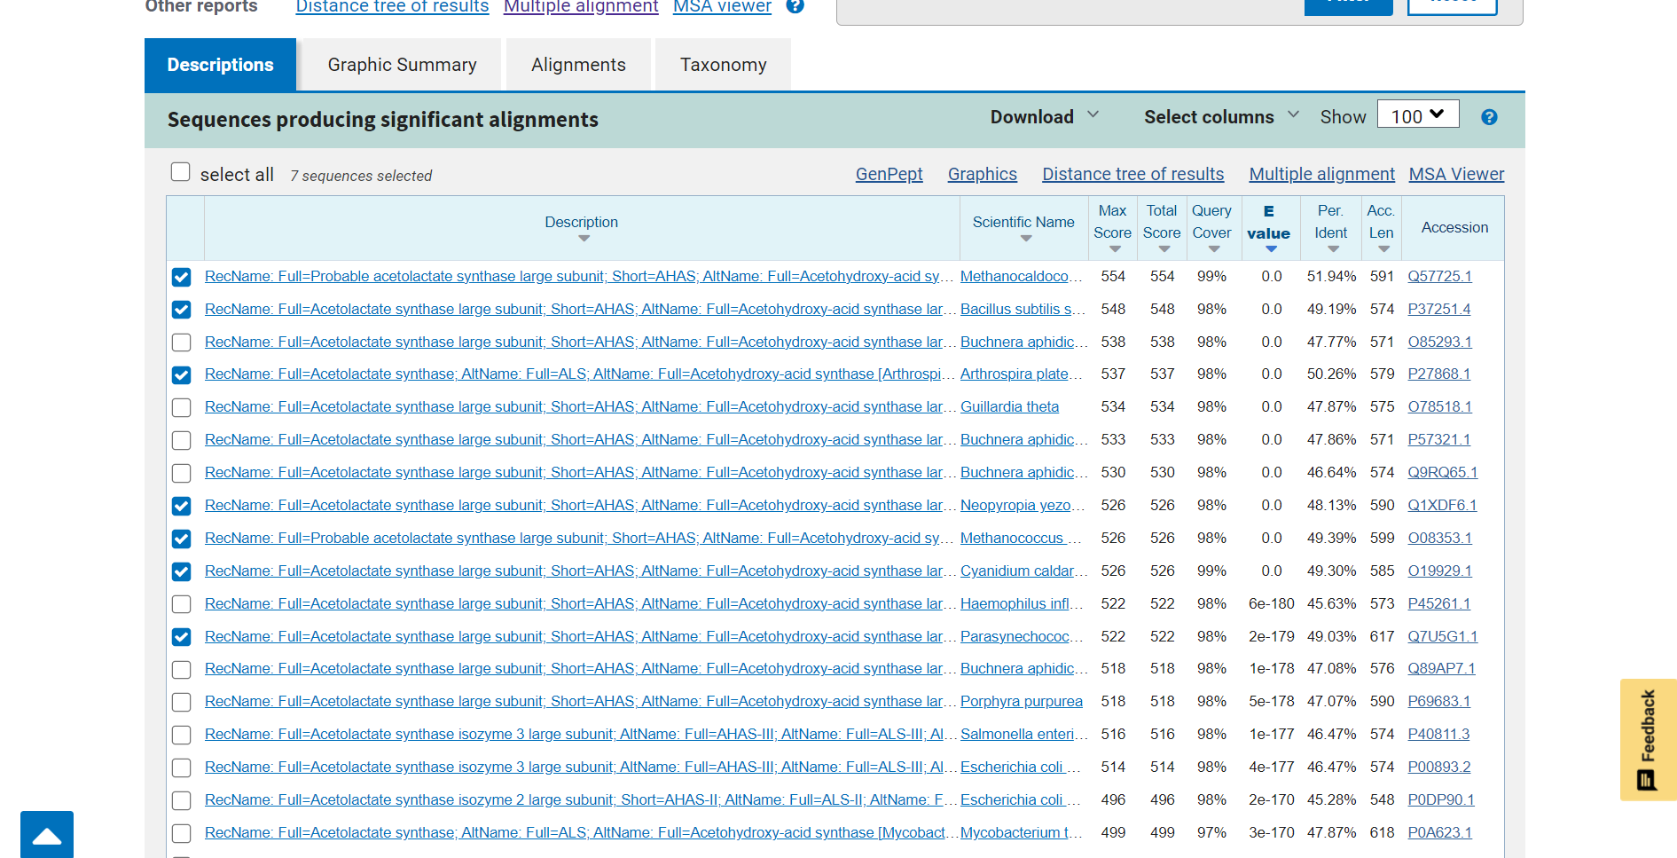Screen dimensions: 1677x858
Task: Open Multiple alignment link above table
Action: (x=1321, y=175)
